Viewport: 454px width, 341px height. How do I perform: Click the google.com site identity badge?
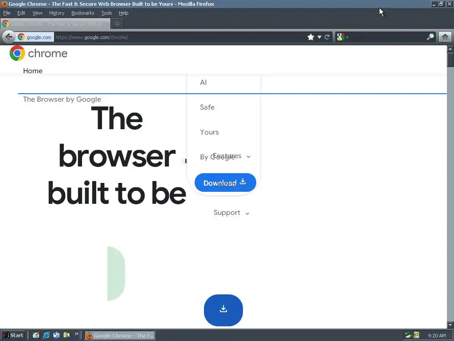tap(35, 37)
